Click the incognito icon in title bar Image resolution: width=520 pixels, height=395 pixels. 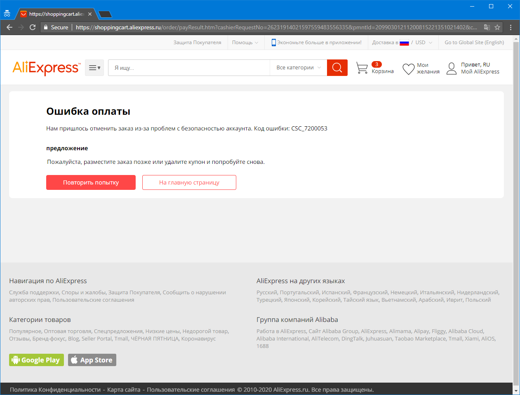[7, 14]
